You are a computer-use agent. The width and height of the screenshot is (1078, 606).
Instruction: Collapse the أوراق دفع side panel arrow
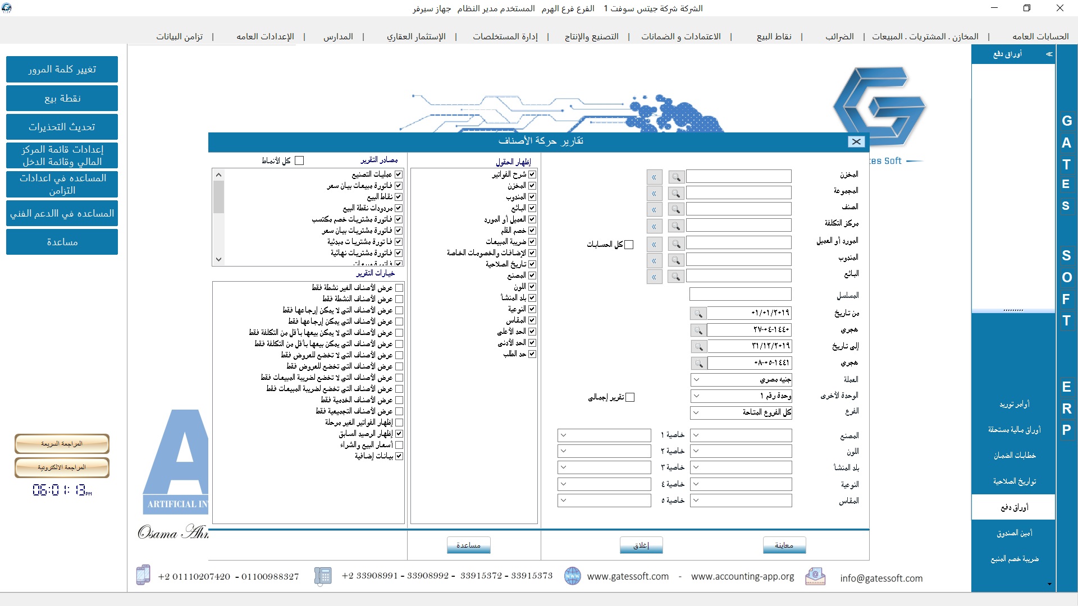(x=1049, y=54)
